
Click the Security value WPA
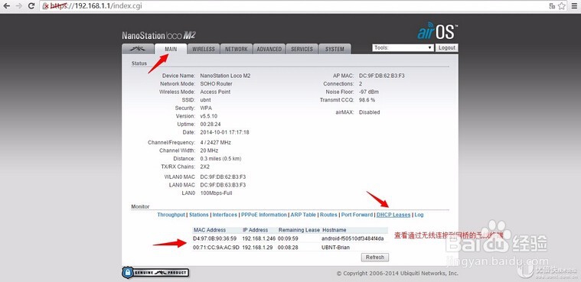tap(206, 108)
